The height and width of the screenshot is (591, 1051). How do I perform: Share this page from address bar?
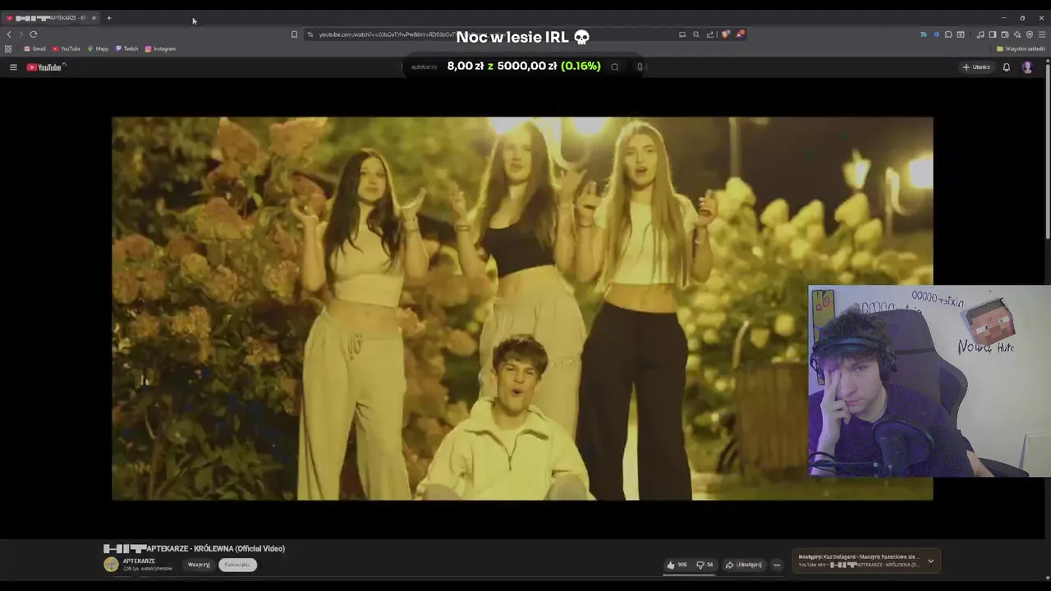[710, 34]
